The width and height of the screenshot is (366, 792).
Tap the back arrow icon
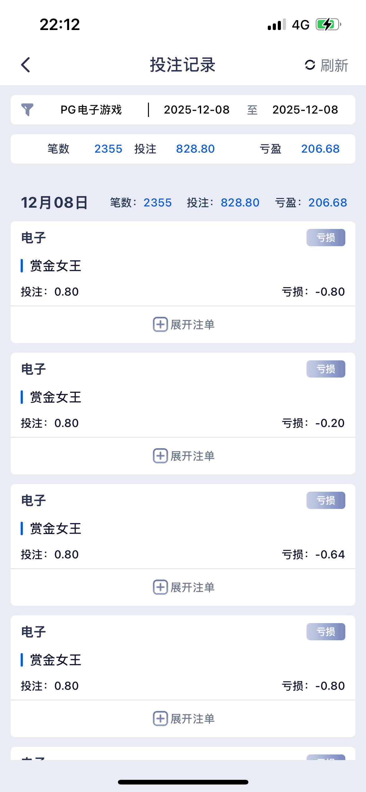[x=26, y=65]
